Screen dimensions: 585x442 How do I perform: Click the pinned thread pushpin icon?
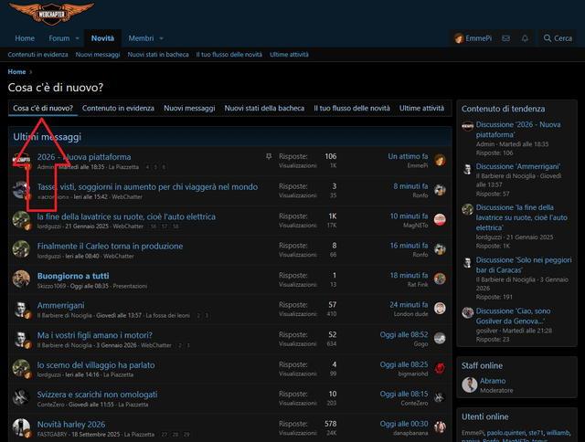point(269,156)
